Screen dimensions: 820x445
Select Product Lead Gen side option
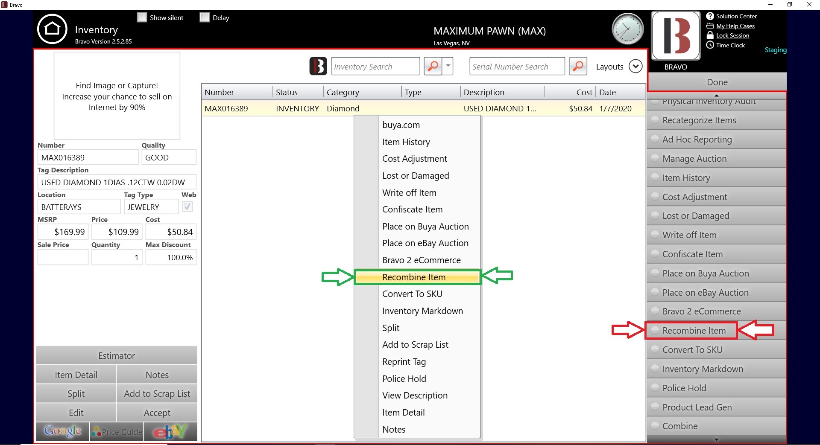click(x=717, y=407)
